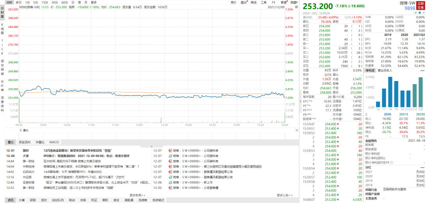Click the plus icon to add to watchlist

point(424,13)
